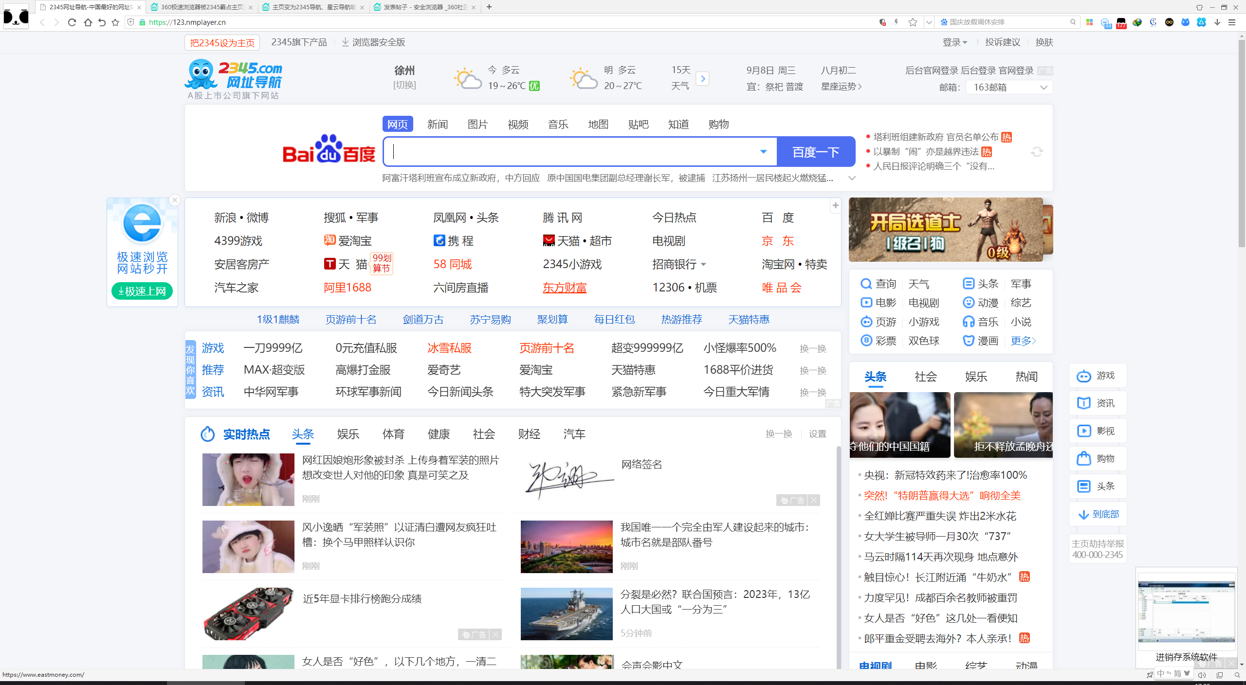This screenshot has height=685, width=1246.
Task: Open the 东方财富 link
Action: [x=564, y=288]
